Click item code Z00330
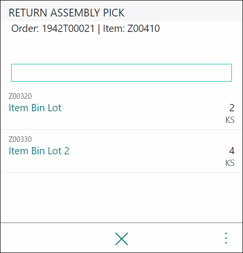This screenshot has width=243, height=253. pos(20,139)
